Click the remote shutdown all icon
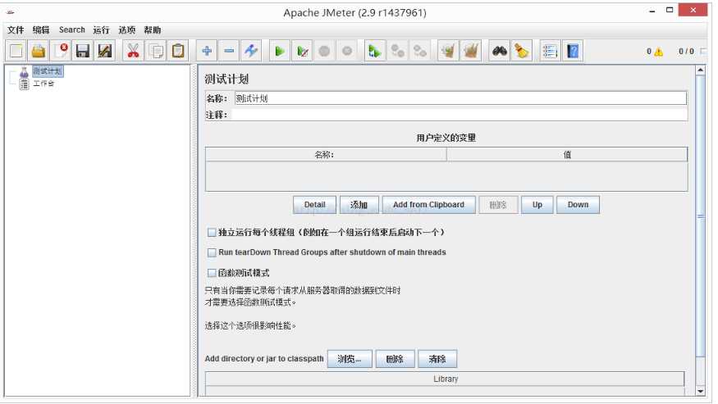718x404 pixels. [420, 51]
